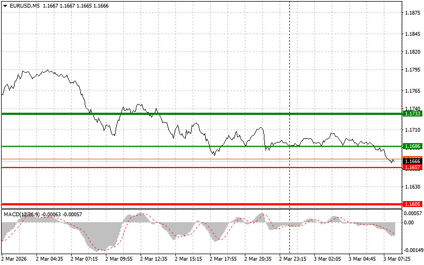Click the 2 Mar 2026 date label
Screen dimensions: 424x265
(x=15, y=259)
